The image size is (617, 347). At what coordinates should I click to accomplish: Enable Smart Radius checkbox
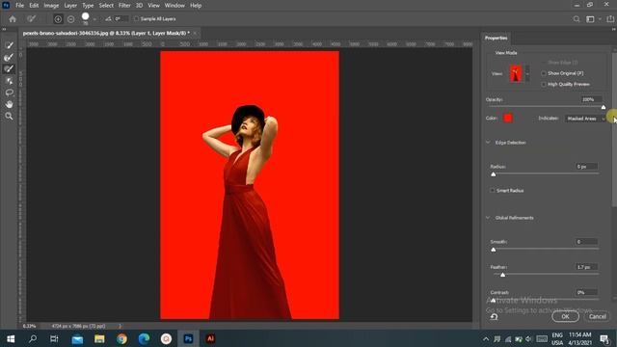(492, 191)
